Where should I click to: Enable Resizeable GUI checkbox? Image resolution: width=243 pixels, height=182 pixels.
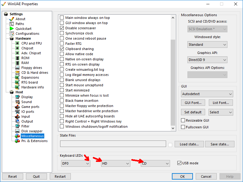183,120
